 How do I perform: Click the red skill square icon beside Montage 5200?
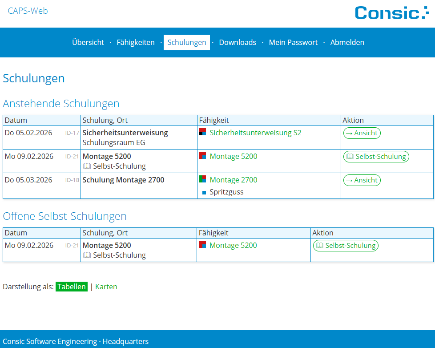pos(202,156)
